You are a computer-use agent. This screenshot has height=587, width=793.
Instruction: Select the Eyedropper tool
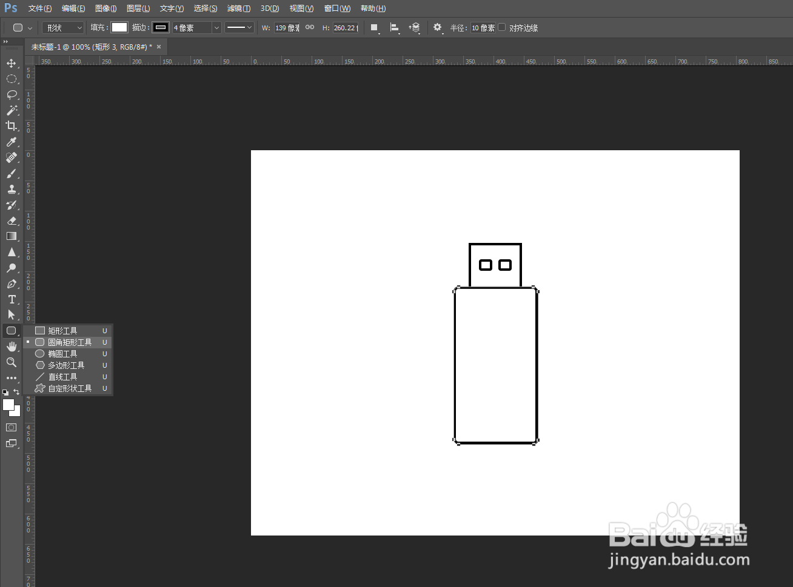pos(12,142)
